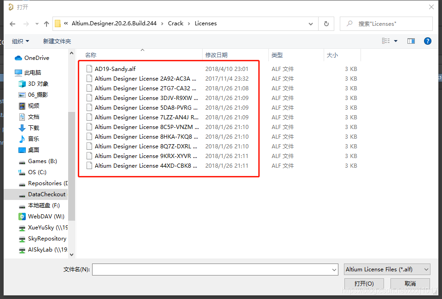Create a new folder with 新建文件夹
Image resolution: width=442 pixels, height=299 pixels.
click(x=57, y=41)
